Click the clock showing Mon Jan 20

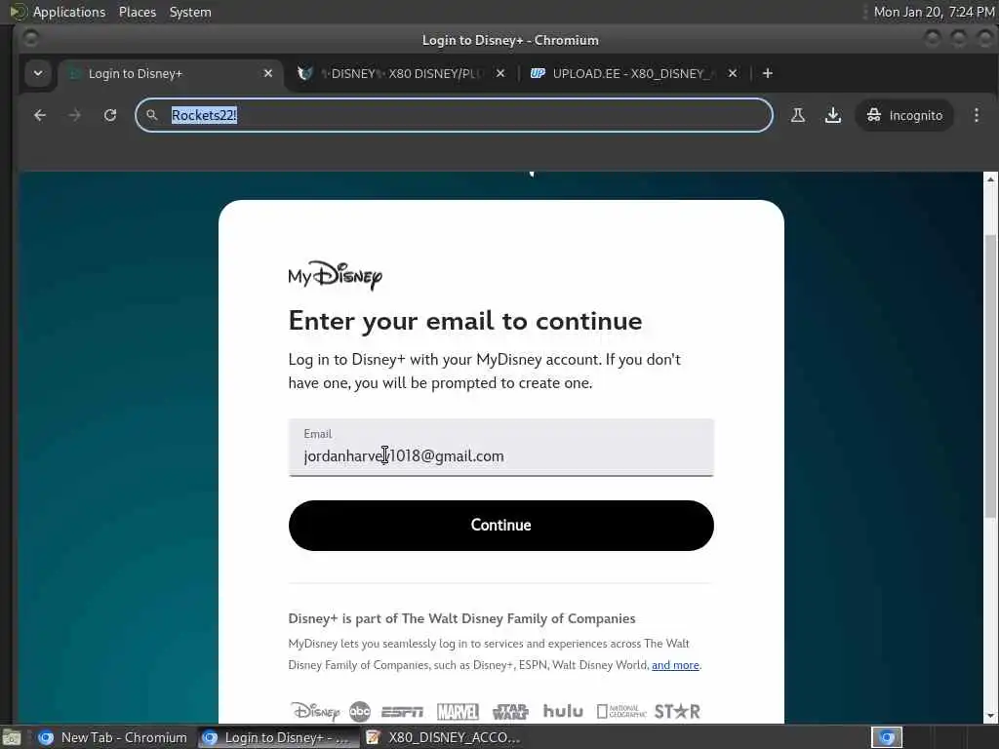pos(934,12)
